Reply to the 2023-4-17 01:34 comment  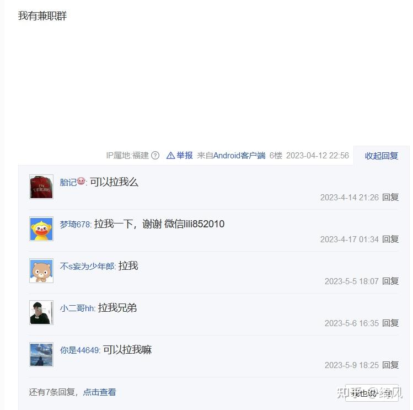(390, 239)
